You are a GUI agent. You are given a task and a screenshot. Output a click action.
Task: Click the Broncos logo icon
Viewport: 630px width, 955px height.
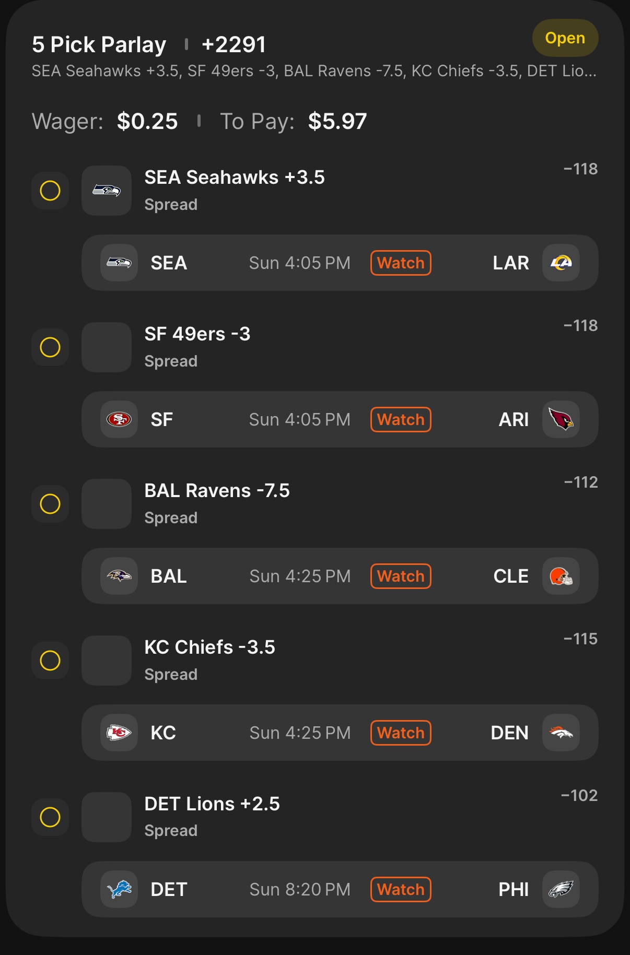coord(561,733)
